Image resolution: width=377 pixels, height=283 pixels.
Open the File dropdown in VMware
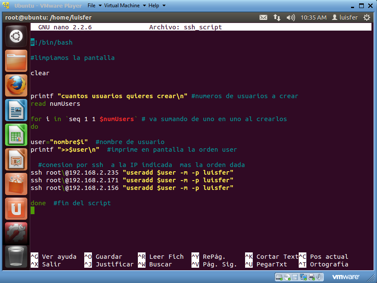94,6
